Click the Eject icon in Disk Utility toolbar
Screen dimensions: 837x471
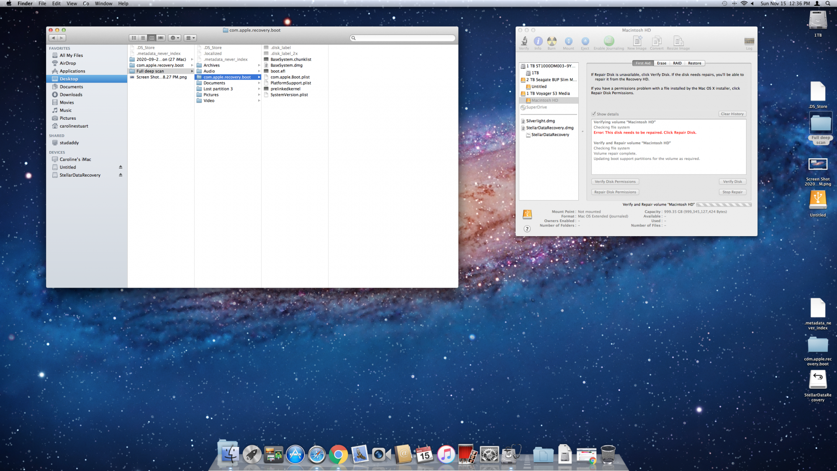(x=585, y=43)
